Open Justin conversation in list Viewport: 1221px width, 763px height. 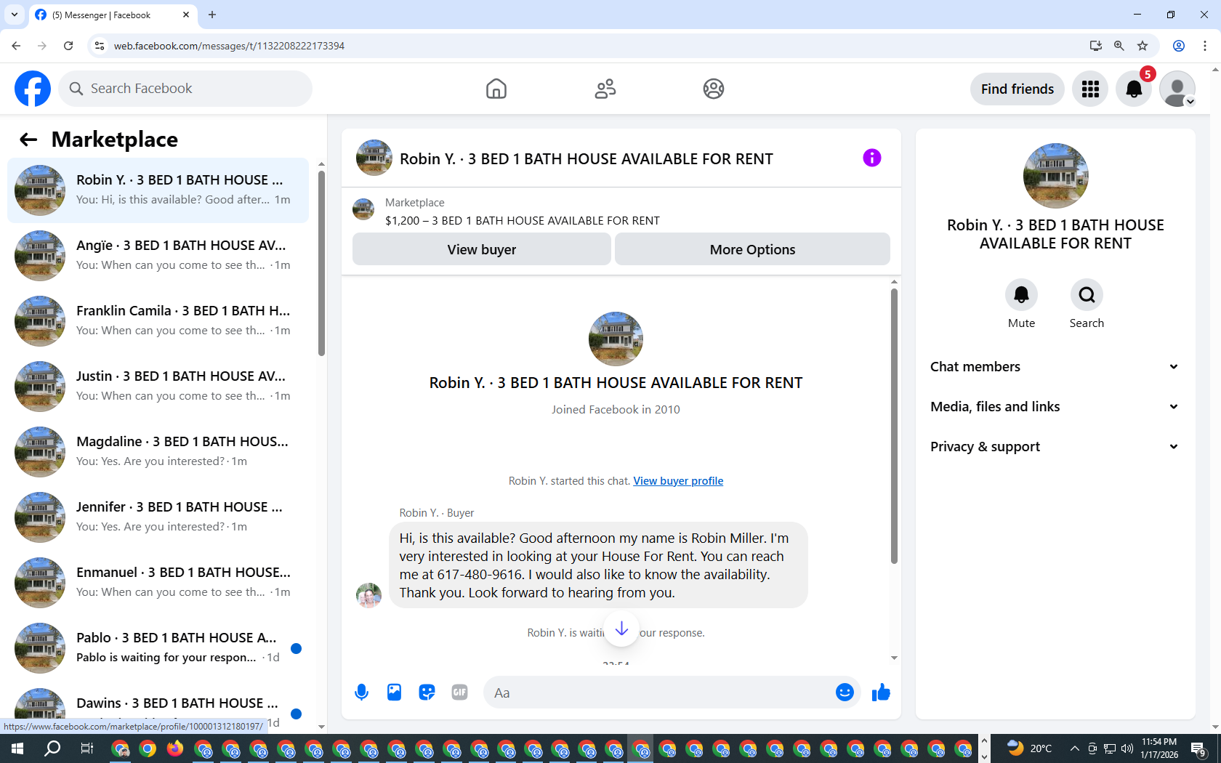pyautogui.click(x=158, y=386)
